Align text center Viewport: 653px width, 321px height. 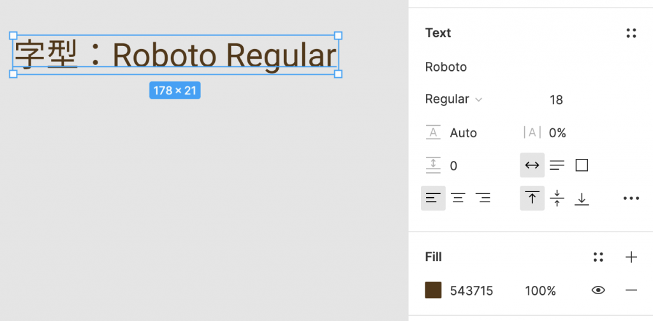[458, 198]
